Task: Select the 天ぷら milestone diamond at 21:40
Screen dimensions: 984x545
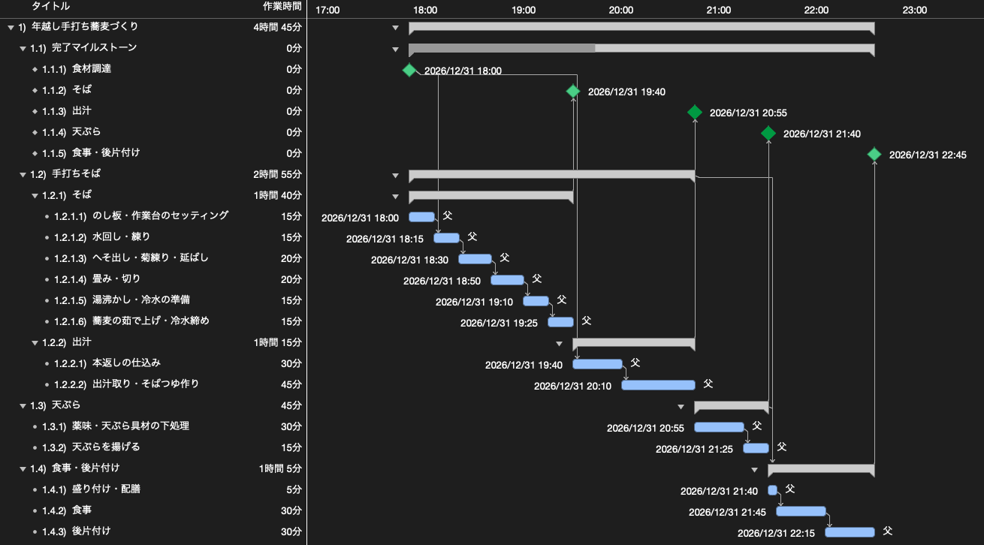Action: click(x=768, y=133)
